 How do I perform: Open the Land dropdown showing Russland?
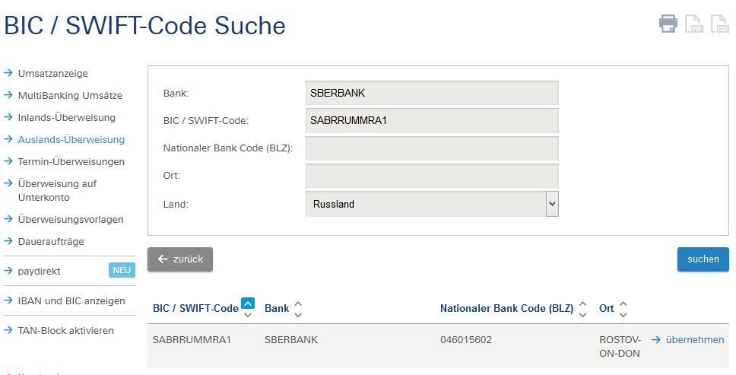432,204
